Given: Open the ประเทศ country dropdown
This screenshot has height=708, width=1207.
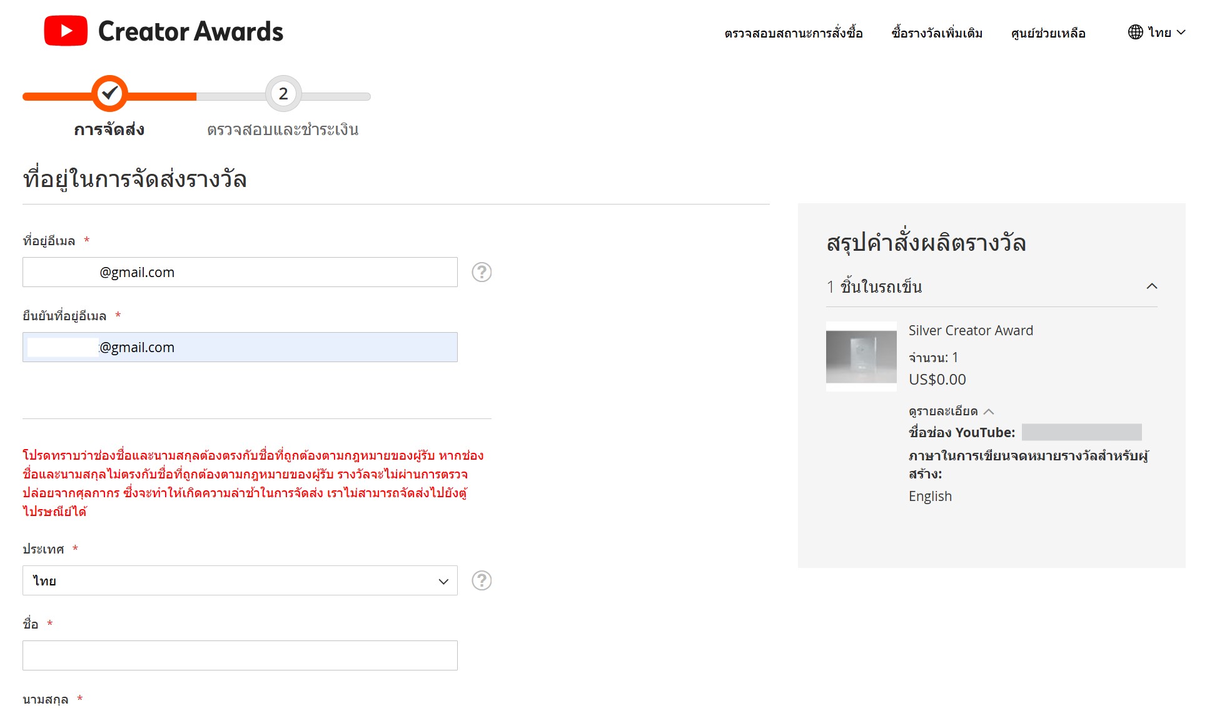Looking at the screenshot, I should pos(240,580).
